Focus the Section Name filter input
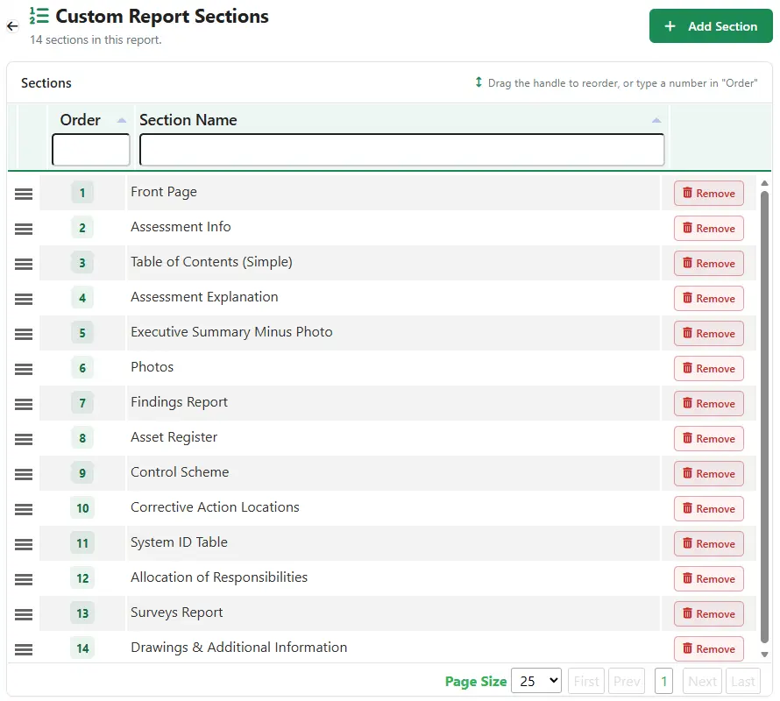This screenshot has width=780, height=701. tap(402, 149)
